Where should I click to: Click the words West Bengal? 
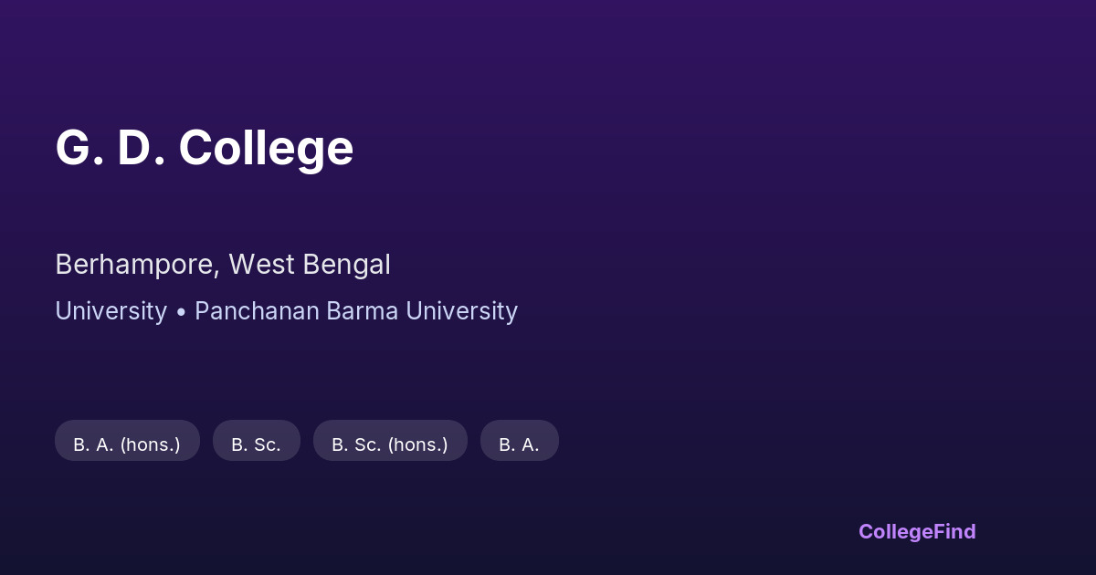click(310, 265)
